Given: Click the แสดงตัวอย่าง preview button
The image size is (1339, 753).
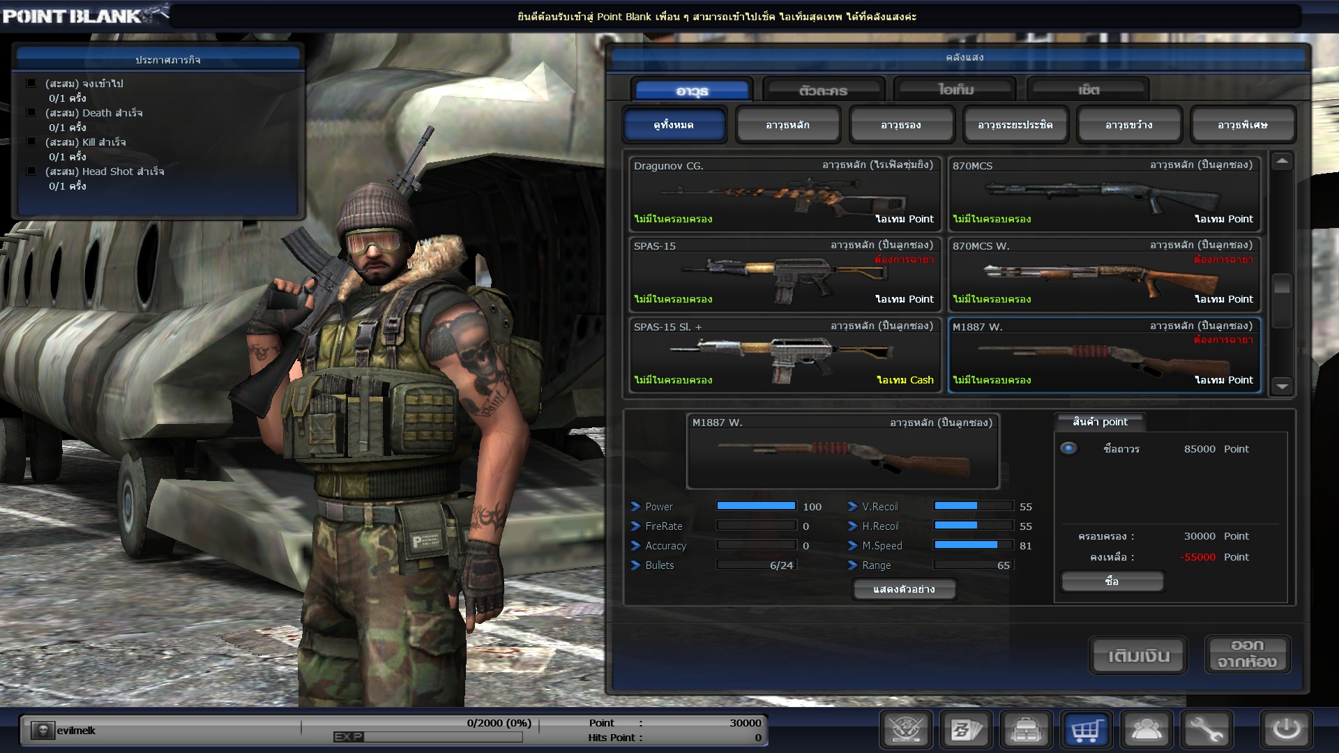Looking at the screenshot, I should (x=904, y=589).
